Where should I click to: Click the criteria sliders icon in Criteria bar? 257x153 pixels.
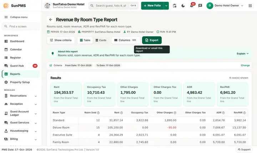coord(51,65)
